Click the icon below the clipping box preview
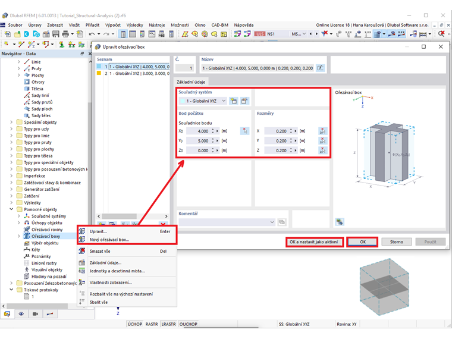Image resolution: width=452 pixels, height=339 pixels. 340,222
